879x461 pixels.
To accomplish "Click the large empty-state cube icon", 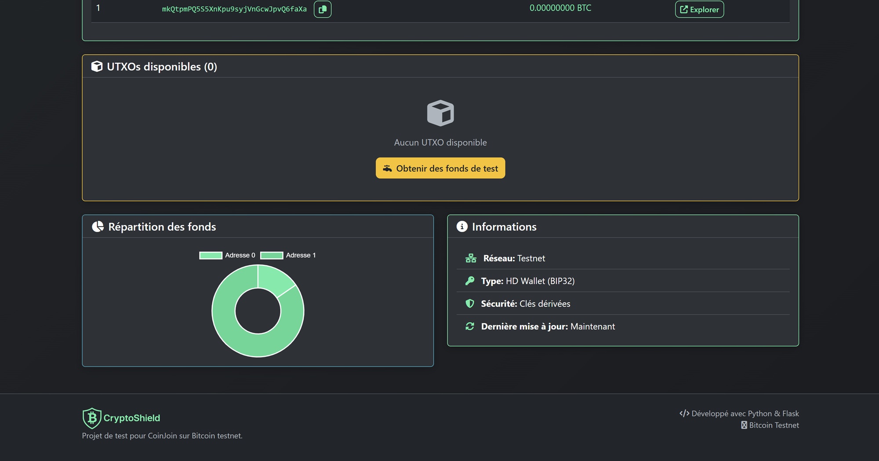I will click(440, 113).
